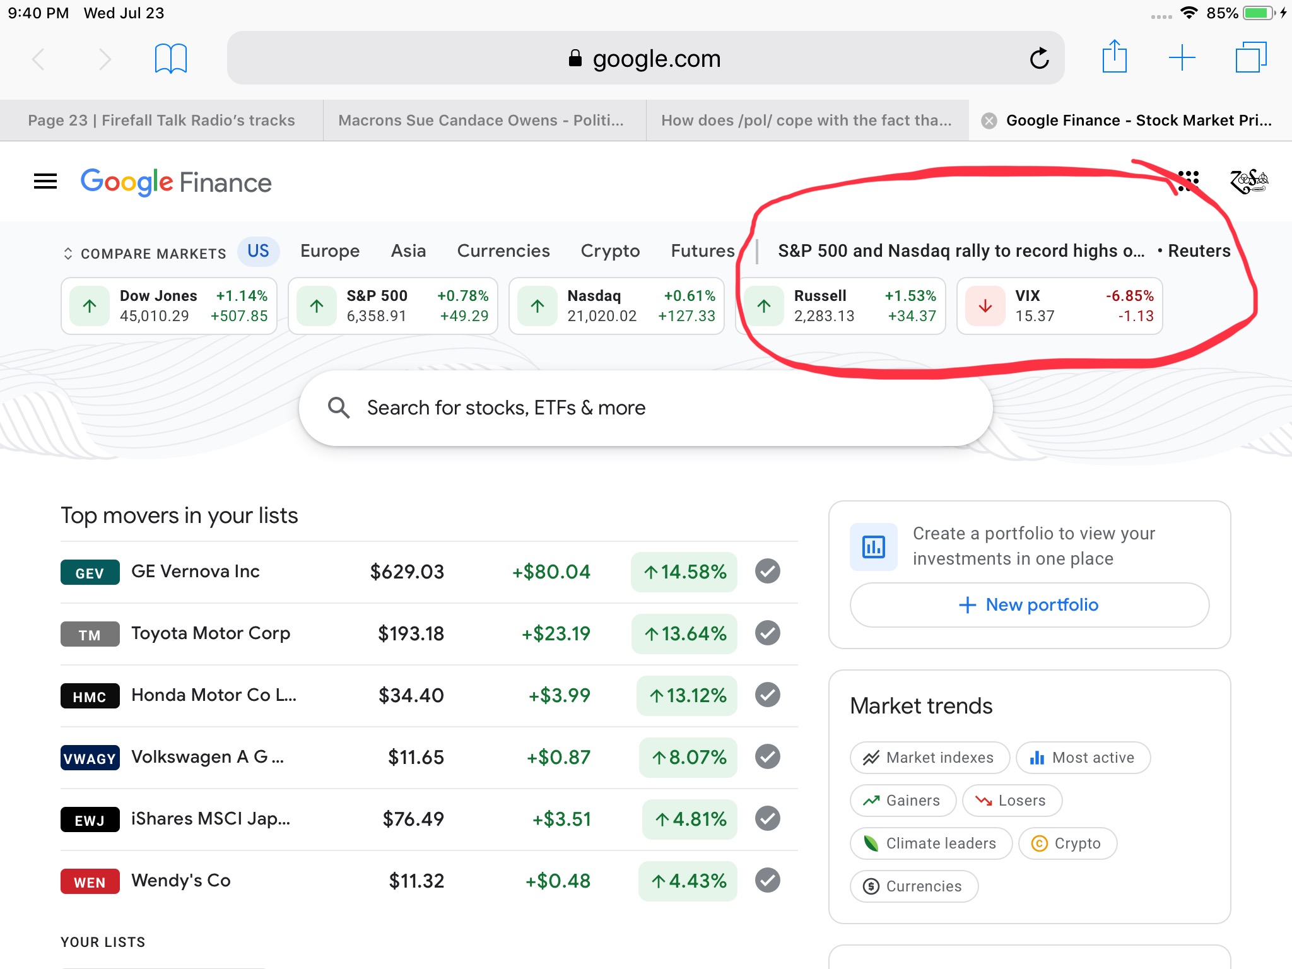
Task: Open the Safari share sheet icon
Action: point(1115,57)
